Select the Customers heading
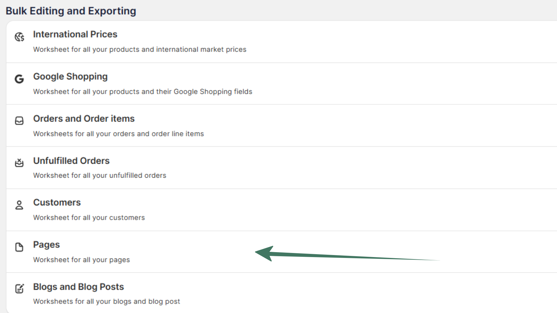Screen dimensions: 557x313 tap(57, 202)
